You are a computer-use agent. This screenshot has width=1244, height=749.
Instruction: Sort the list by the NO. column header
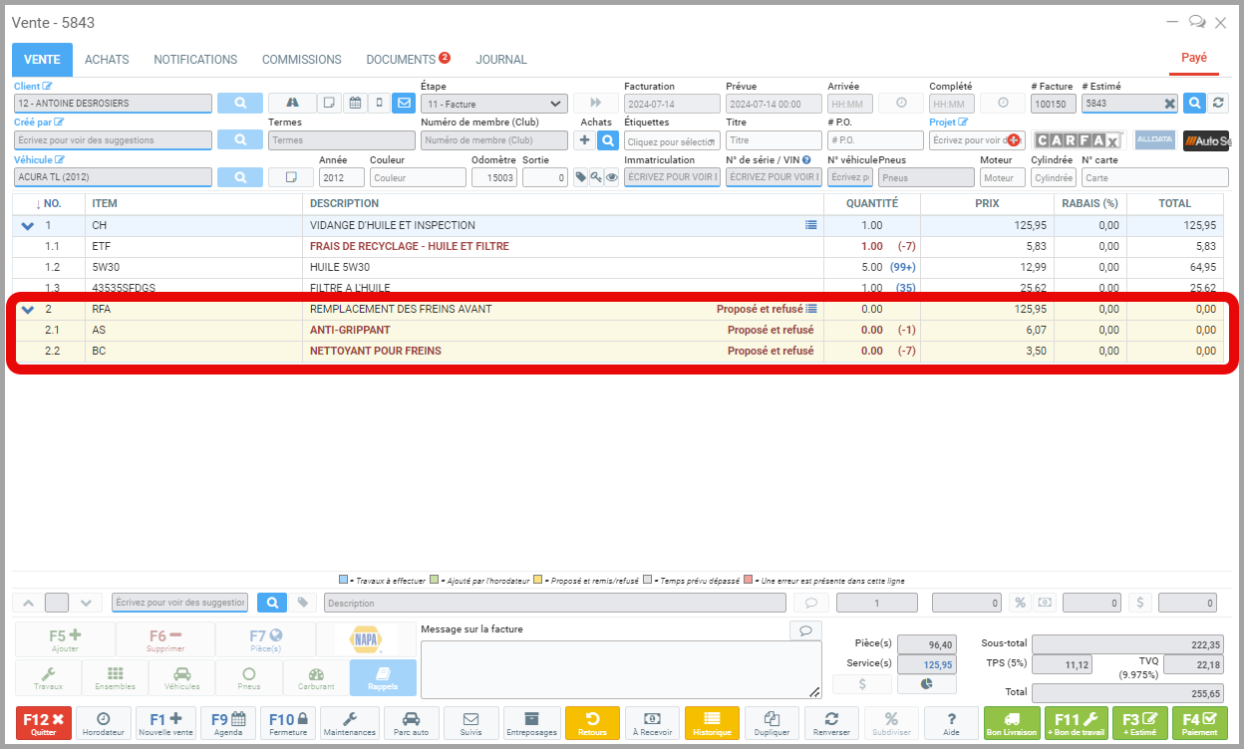point(48,203)
